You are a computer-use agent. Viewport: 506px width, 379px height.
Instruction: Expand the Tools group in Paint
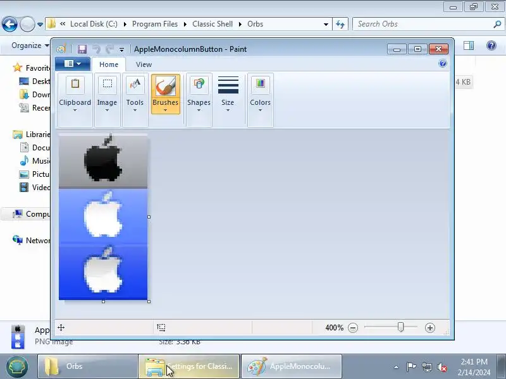[x=135, y=99]
